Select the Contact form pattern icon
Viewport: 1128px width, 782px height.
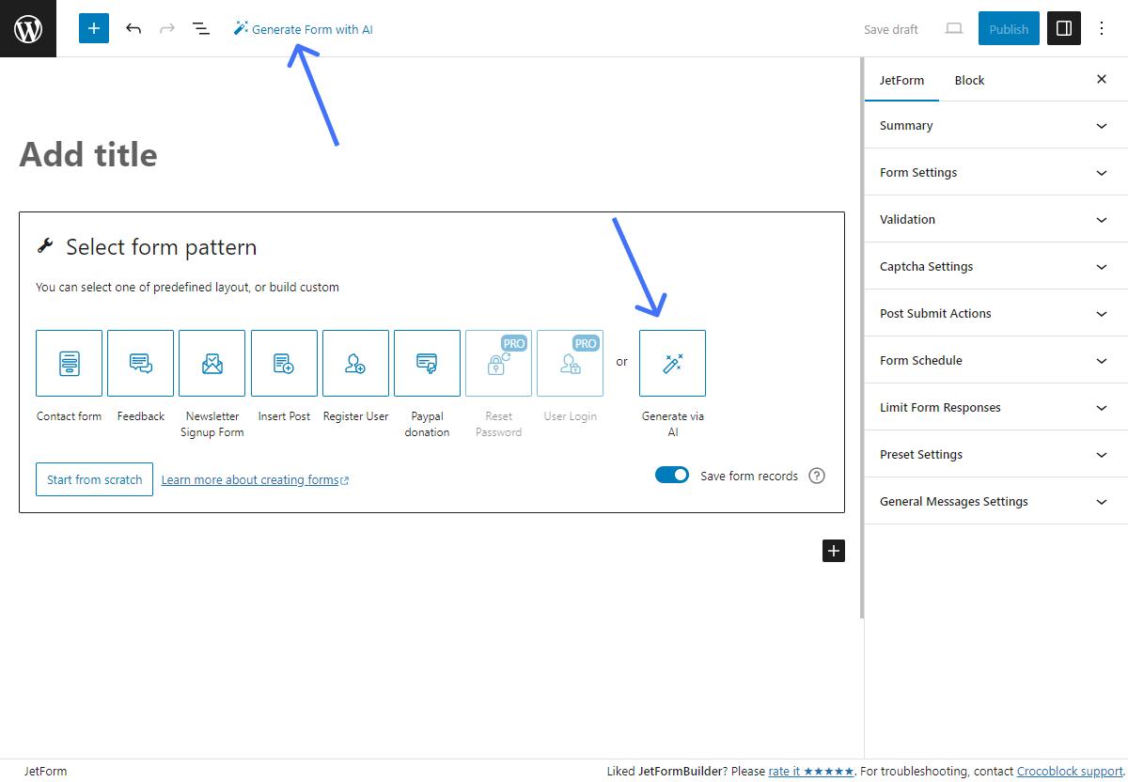[x=69, y=363]
